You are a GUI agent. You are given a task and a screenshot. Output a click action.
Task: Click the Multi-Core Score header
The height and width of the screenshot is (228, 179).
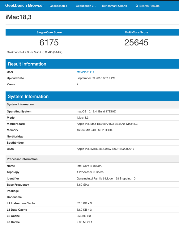[x=136, y=32]
